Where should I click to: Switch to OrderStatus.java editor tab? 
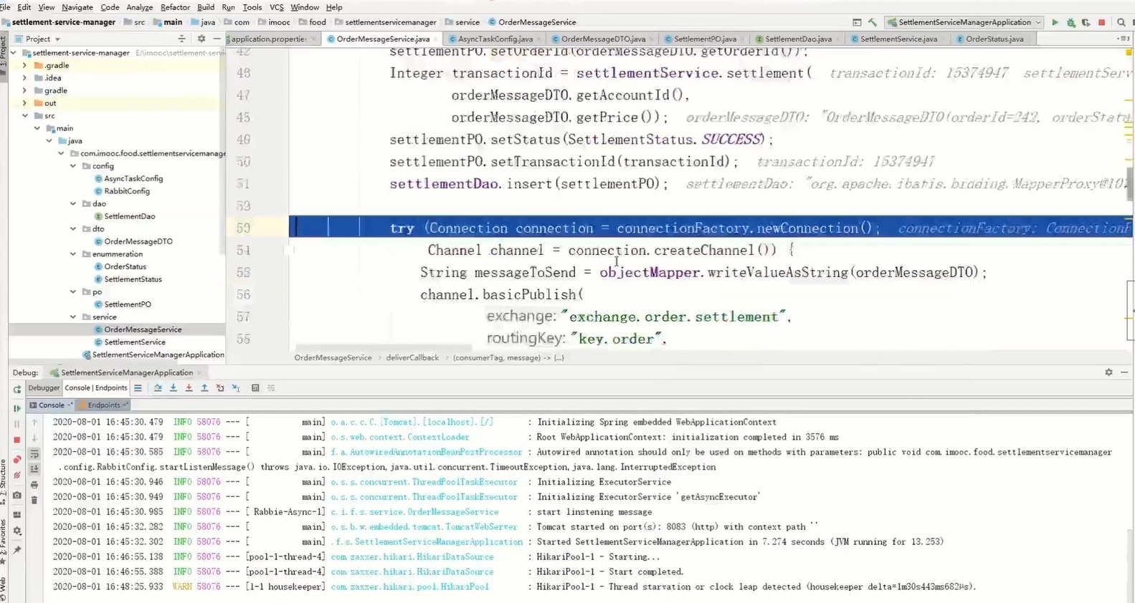click(x=994, y=39)
